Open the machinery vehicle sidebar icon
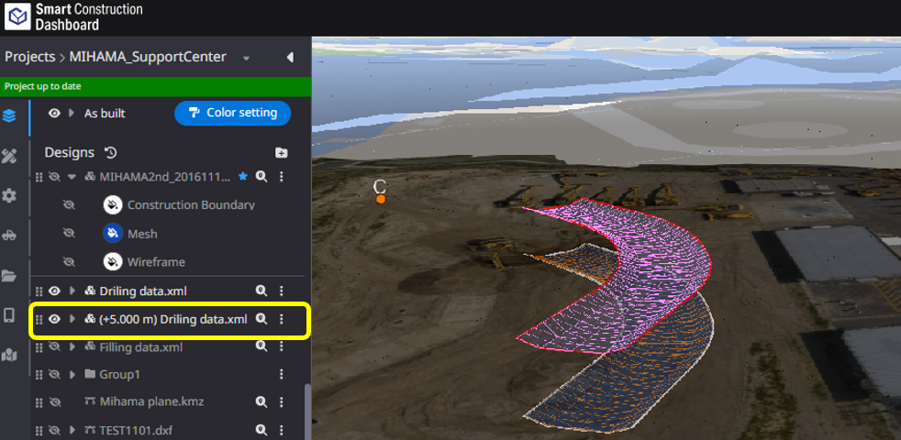Viewport: 901px width, 440px height. pos(9,235)
